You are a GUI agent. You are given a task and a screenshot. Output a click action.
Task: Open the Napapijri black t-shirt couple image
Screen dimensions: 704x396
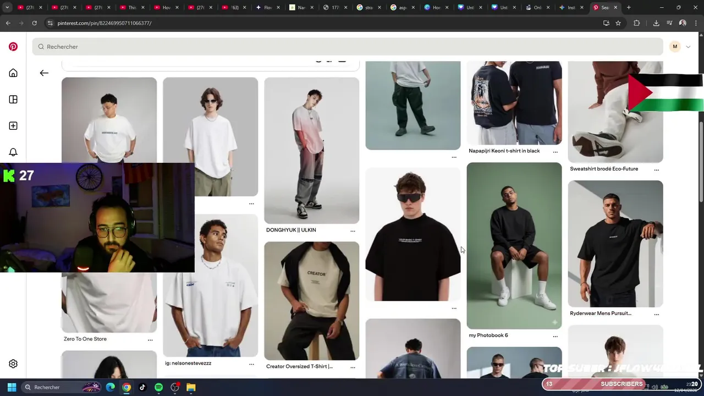click(x=514, y=103)
